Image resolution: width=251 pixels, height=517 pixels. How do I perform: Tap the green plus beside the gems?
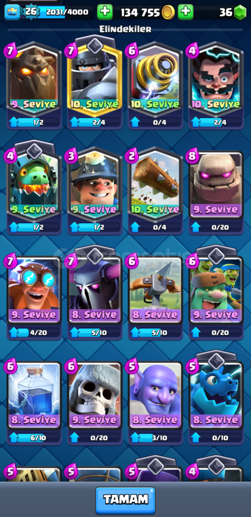tap(186, 12)
